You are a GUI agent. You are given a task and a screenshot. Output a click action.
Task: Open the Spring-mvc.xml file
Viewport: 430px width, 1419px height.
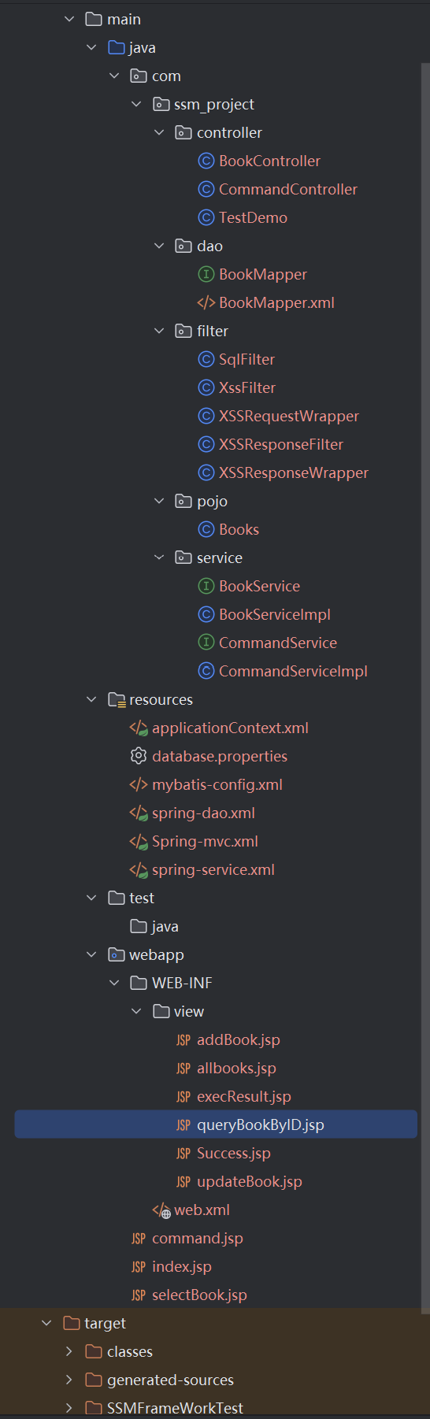[x=205, y=841]
